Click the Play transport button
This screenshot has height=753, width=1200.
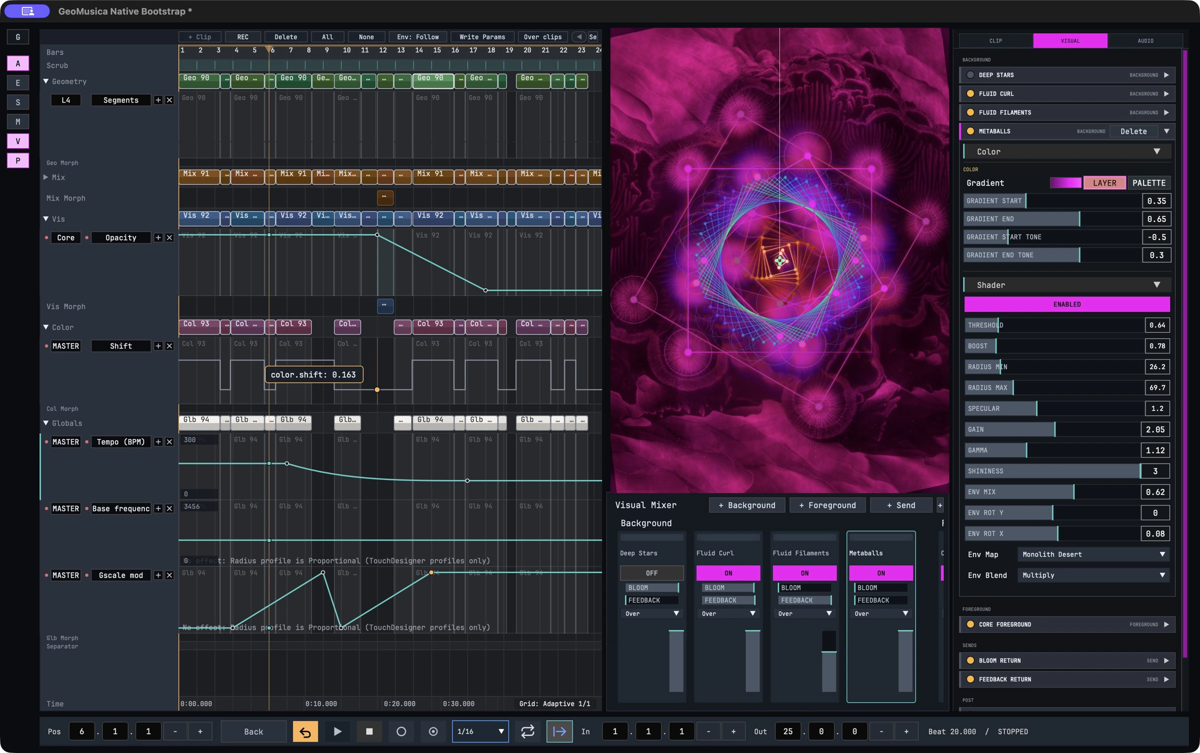click(337, 731)
